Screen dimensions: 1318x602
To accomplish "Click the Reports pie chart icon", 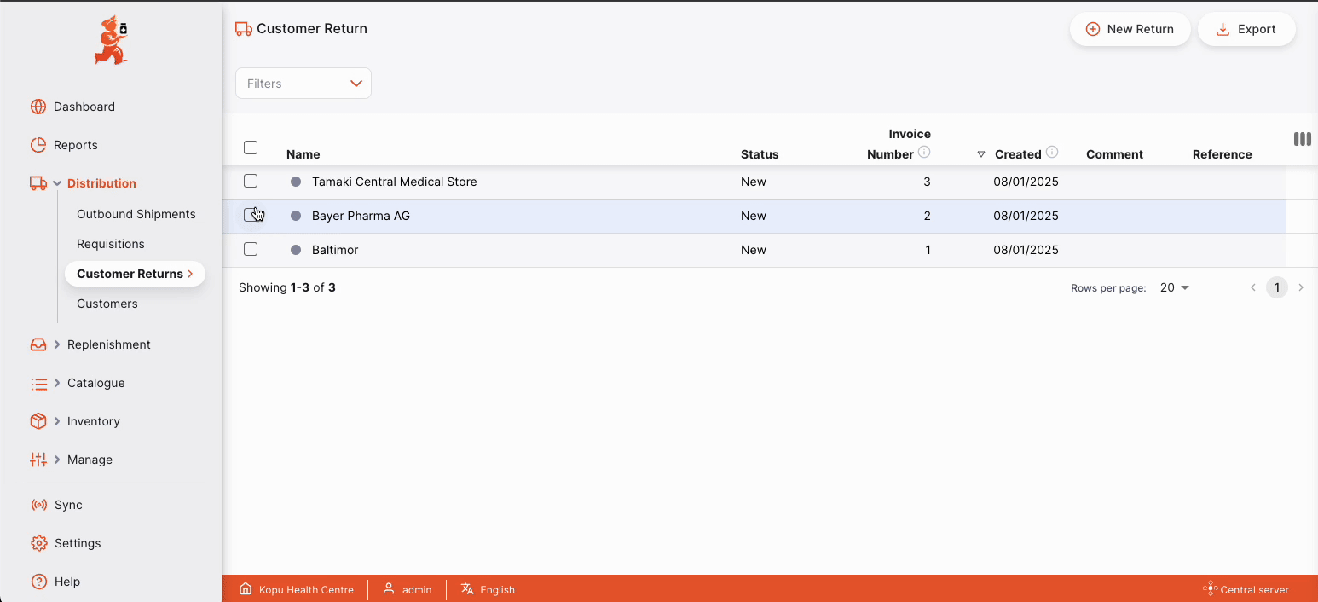I will pos(38,145).
